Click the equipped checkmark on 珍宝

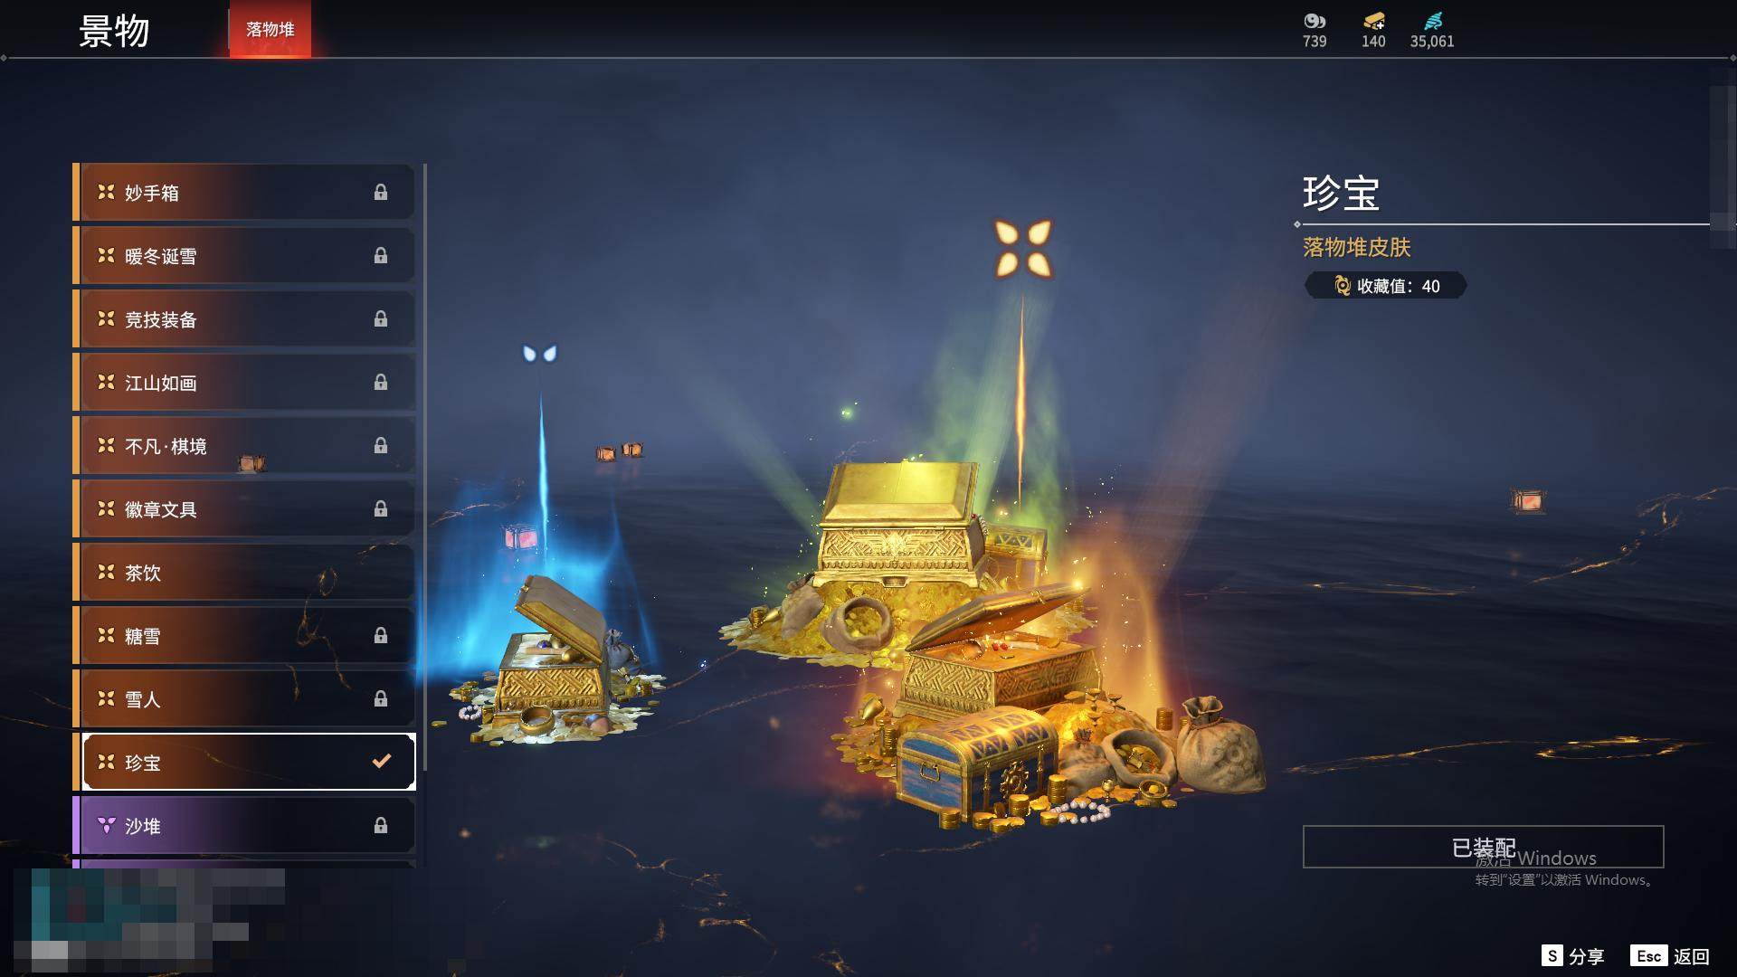pos(382,761)
